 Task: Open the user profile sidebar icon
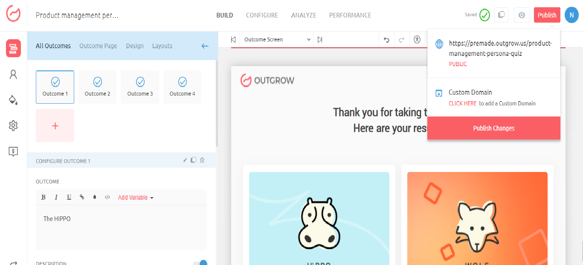click(x=13, y=75)
